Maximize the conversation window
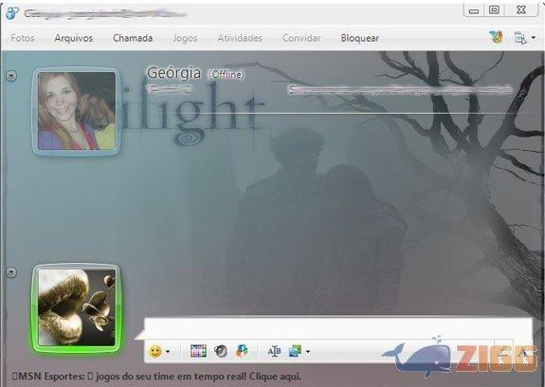This screenshot has width=545, height=387. click(494, 10)
